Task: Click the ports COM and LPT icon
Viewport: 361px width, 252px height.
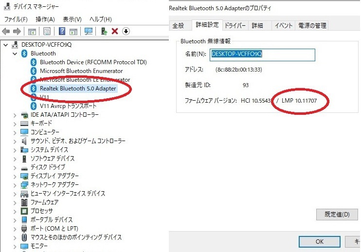Action: 24,228
